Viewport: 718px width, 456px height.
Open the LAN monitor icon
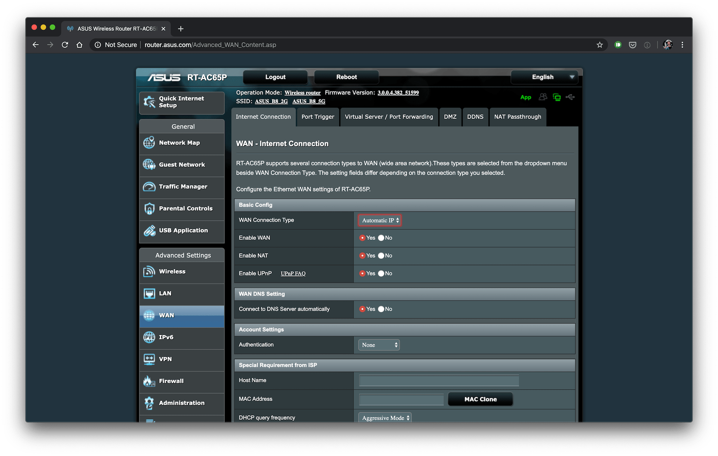pyautogui.click(x=149, y=293)
